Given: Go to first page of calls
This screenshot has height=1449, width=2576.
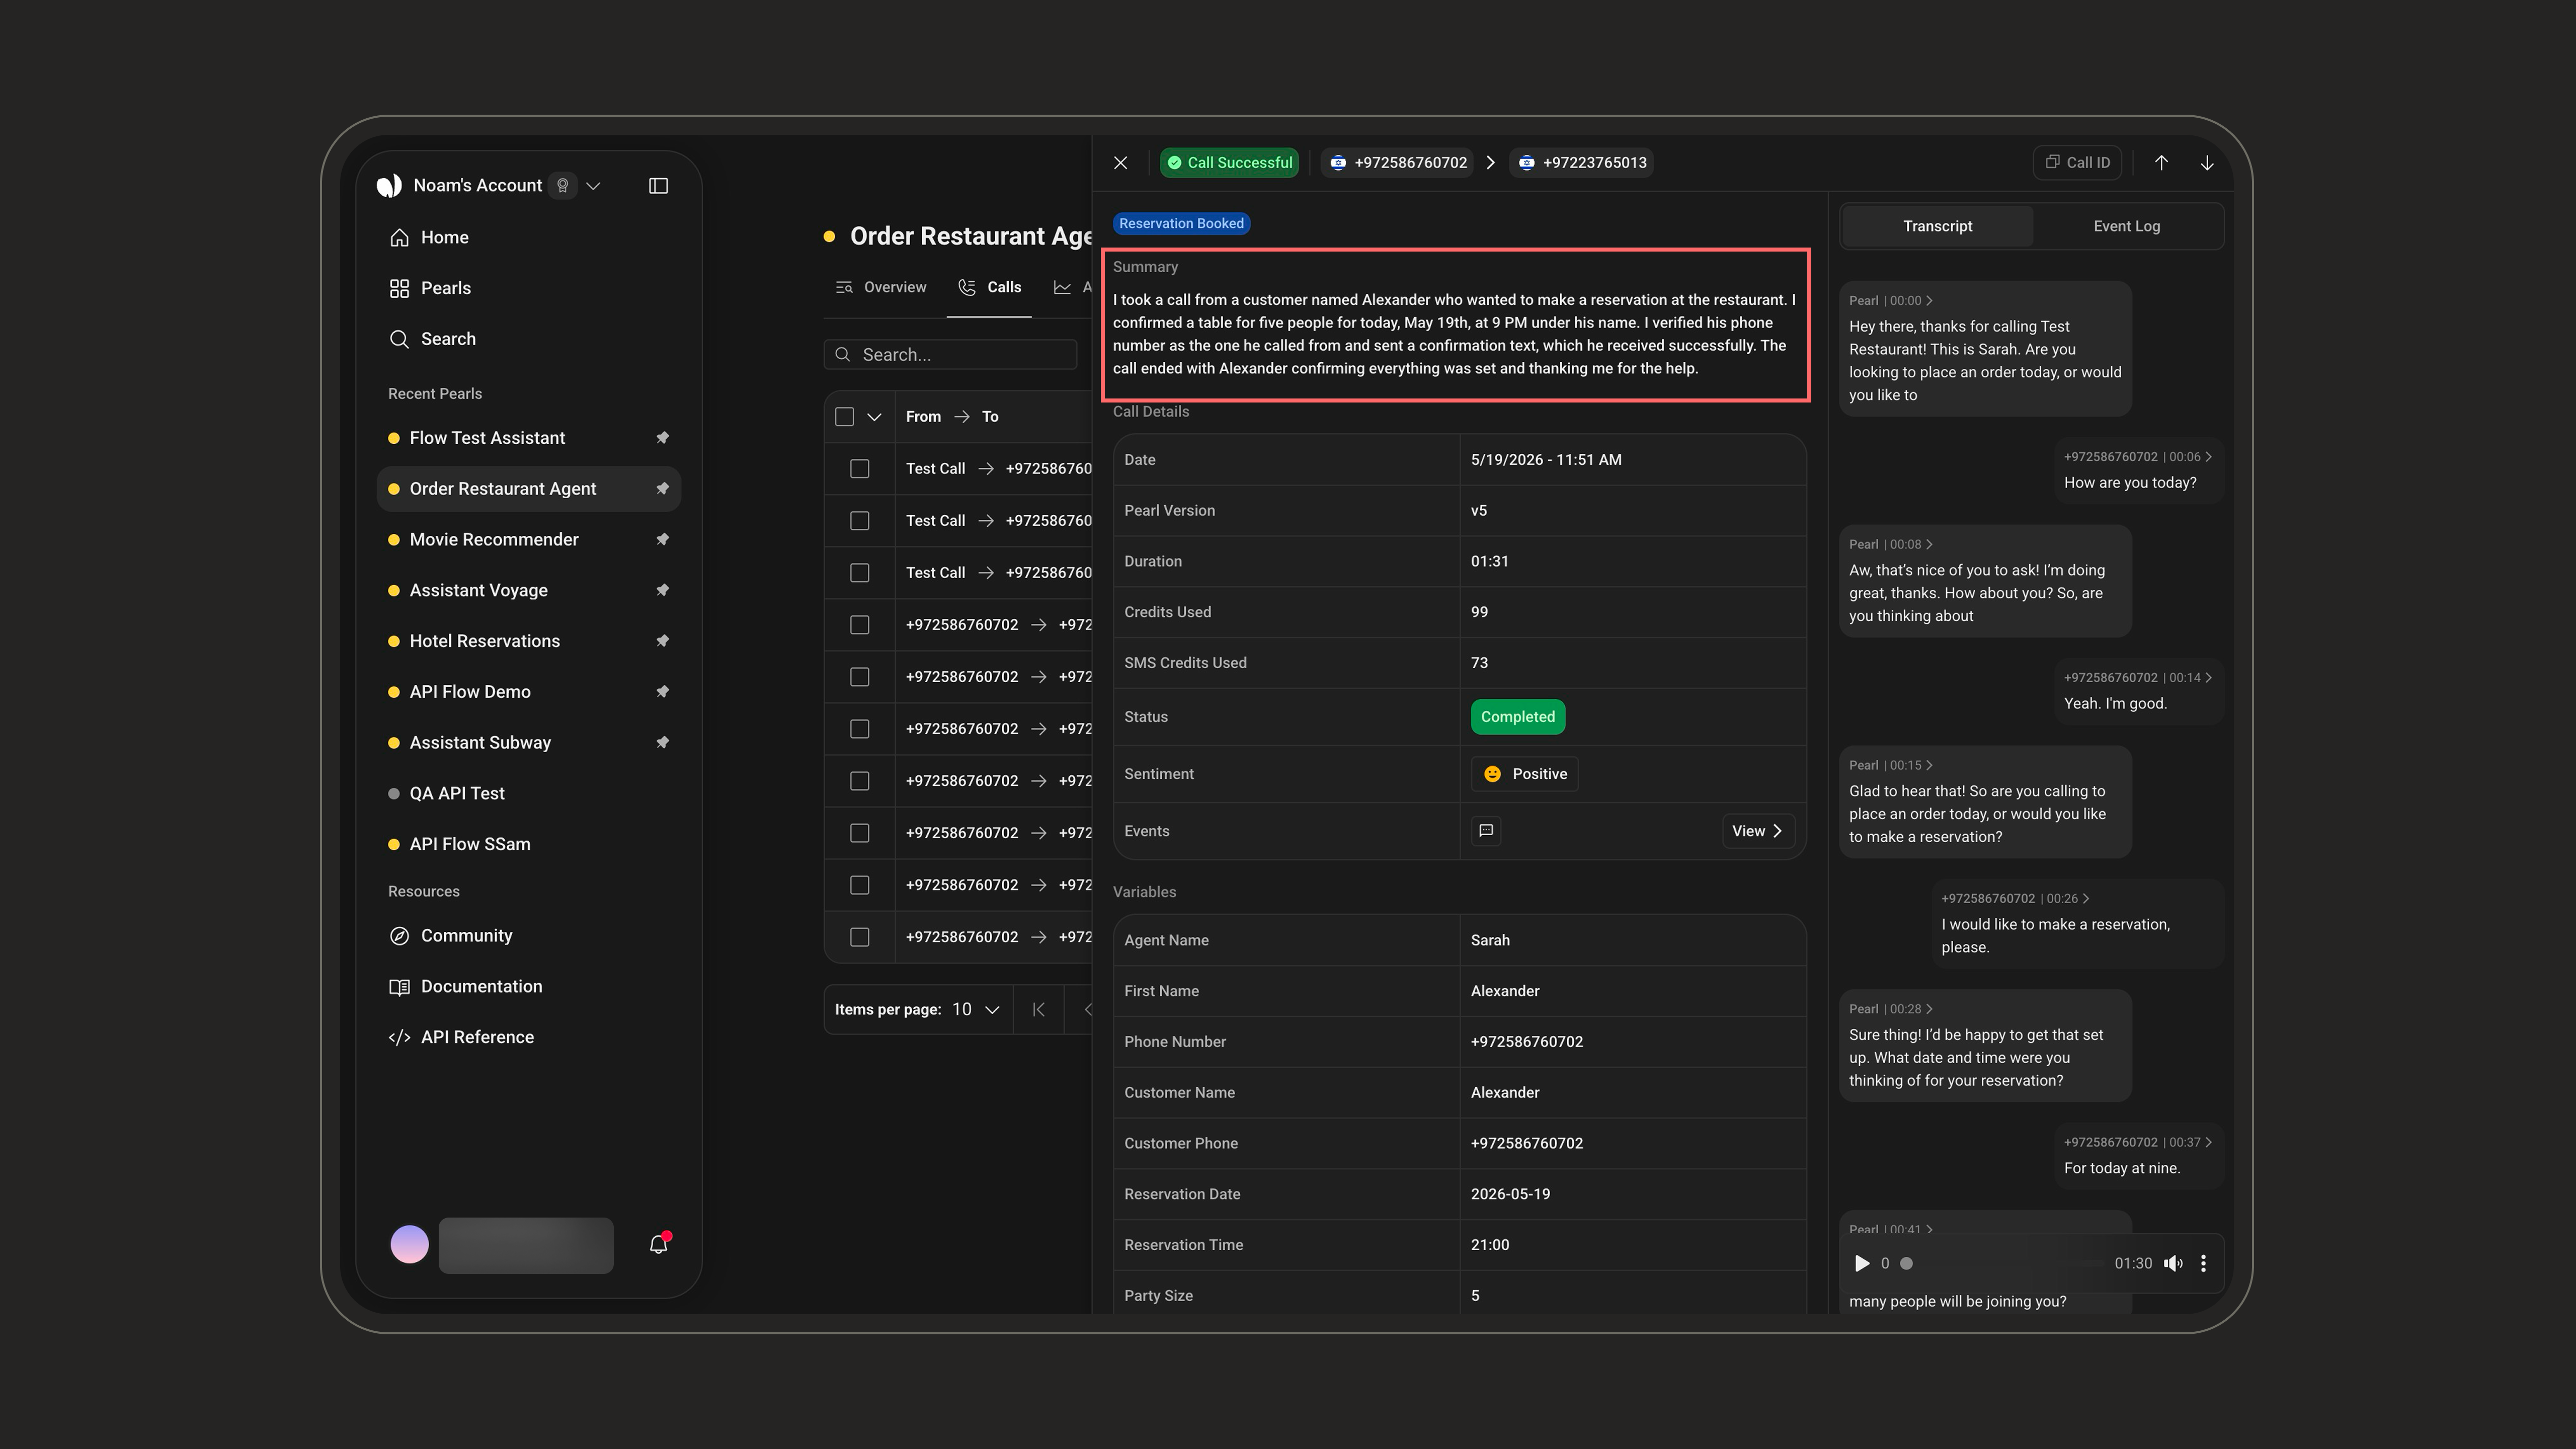Looking at the screenshot, I should 1039,1010.
